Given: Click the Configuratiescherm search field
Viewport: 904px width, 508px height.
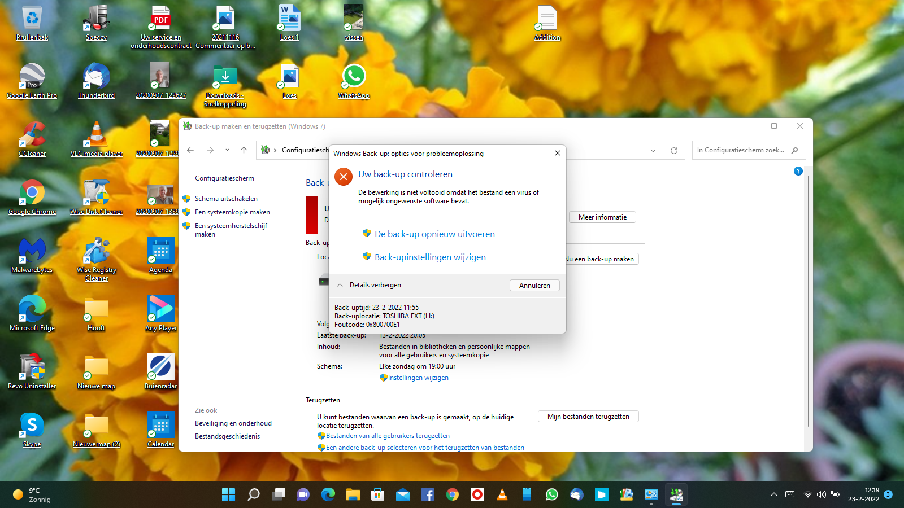Looking at the screenshot, I should pos(740,150).
